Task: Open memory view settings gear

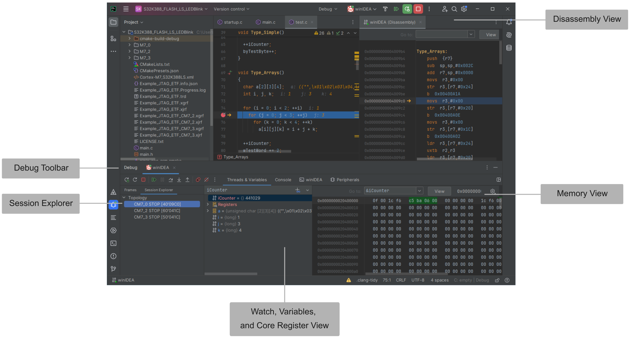Action: point(493,191)
